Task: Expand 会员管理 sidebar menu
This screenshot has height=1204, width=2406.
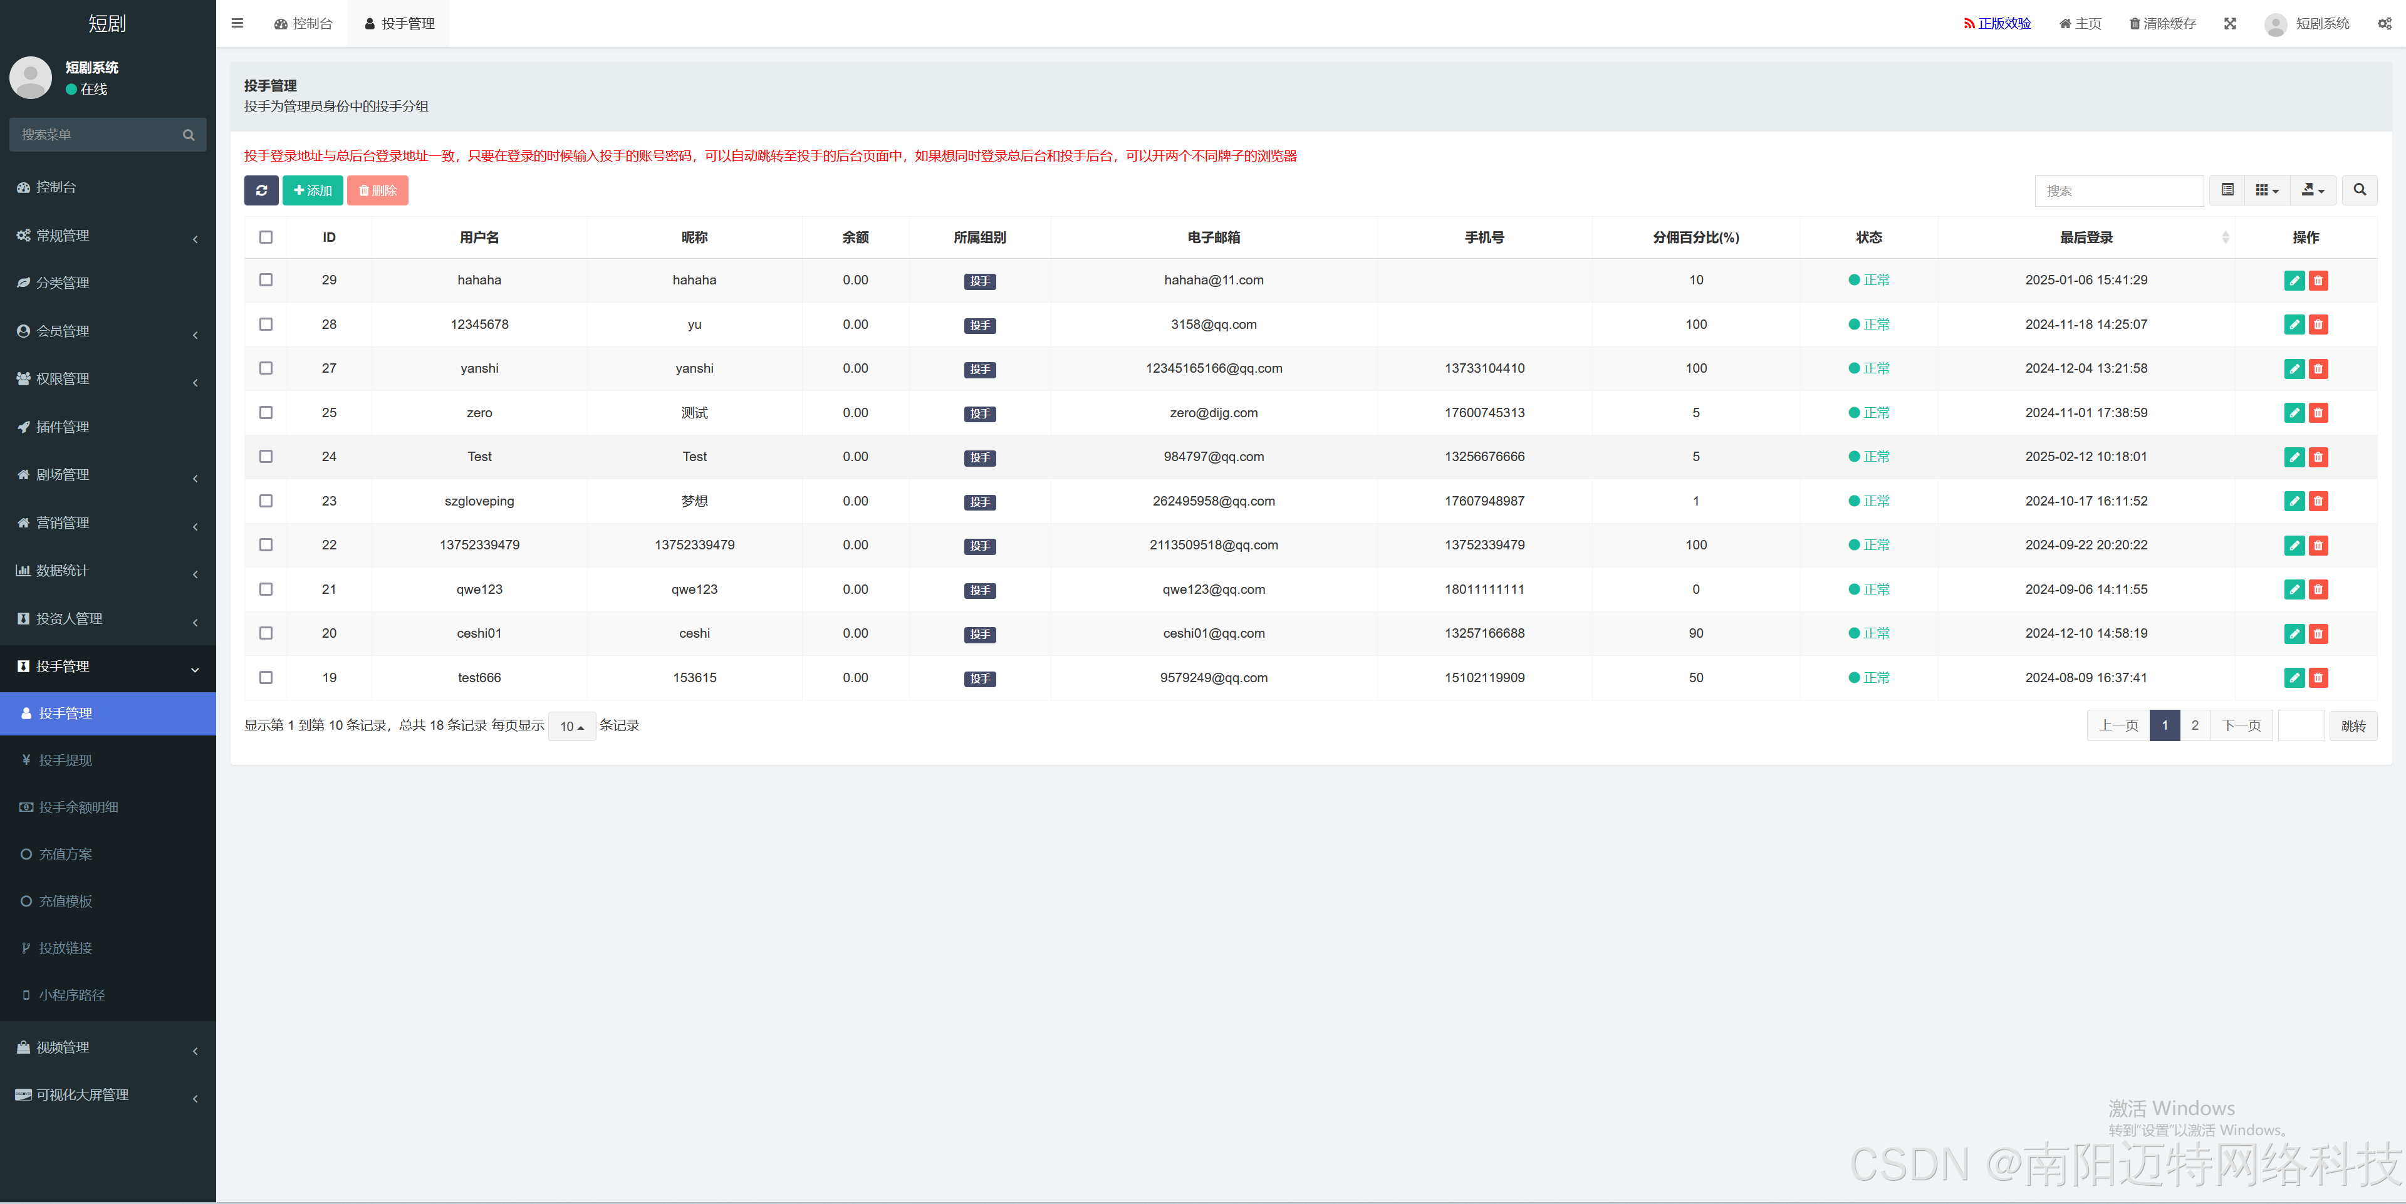Action: (107, 331)
